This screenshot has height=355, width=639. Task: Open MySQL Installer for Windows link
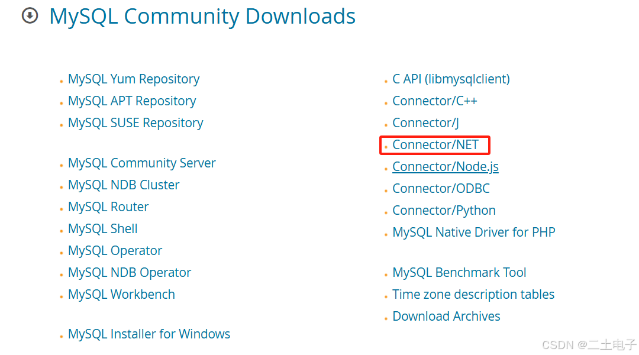(x=149, y=334)
